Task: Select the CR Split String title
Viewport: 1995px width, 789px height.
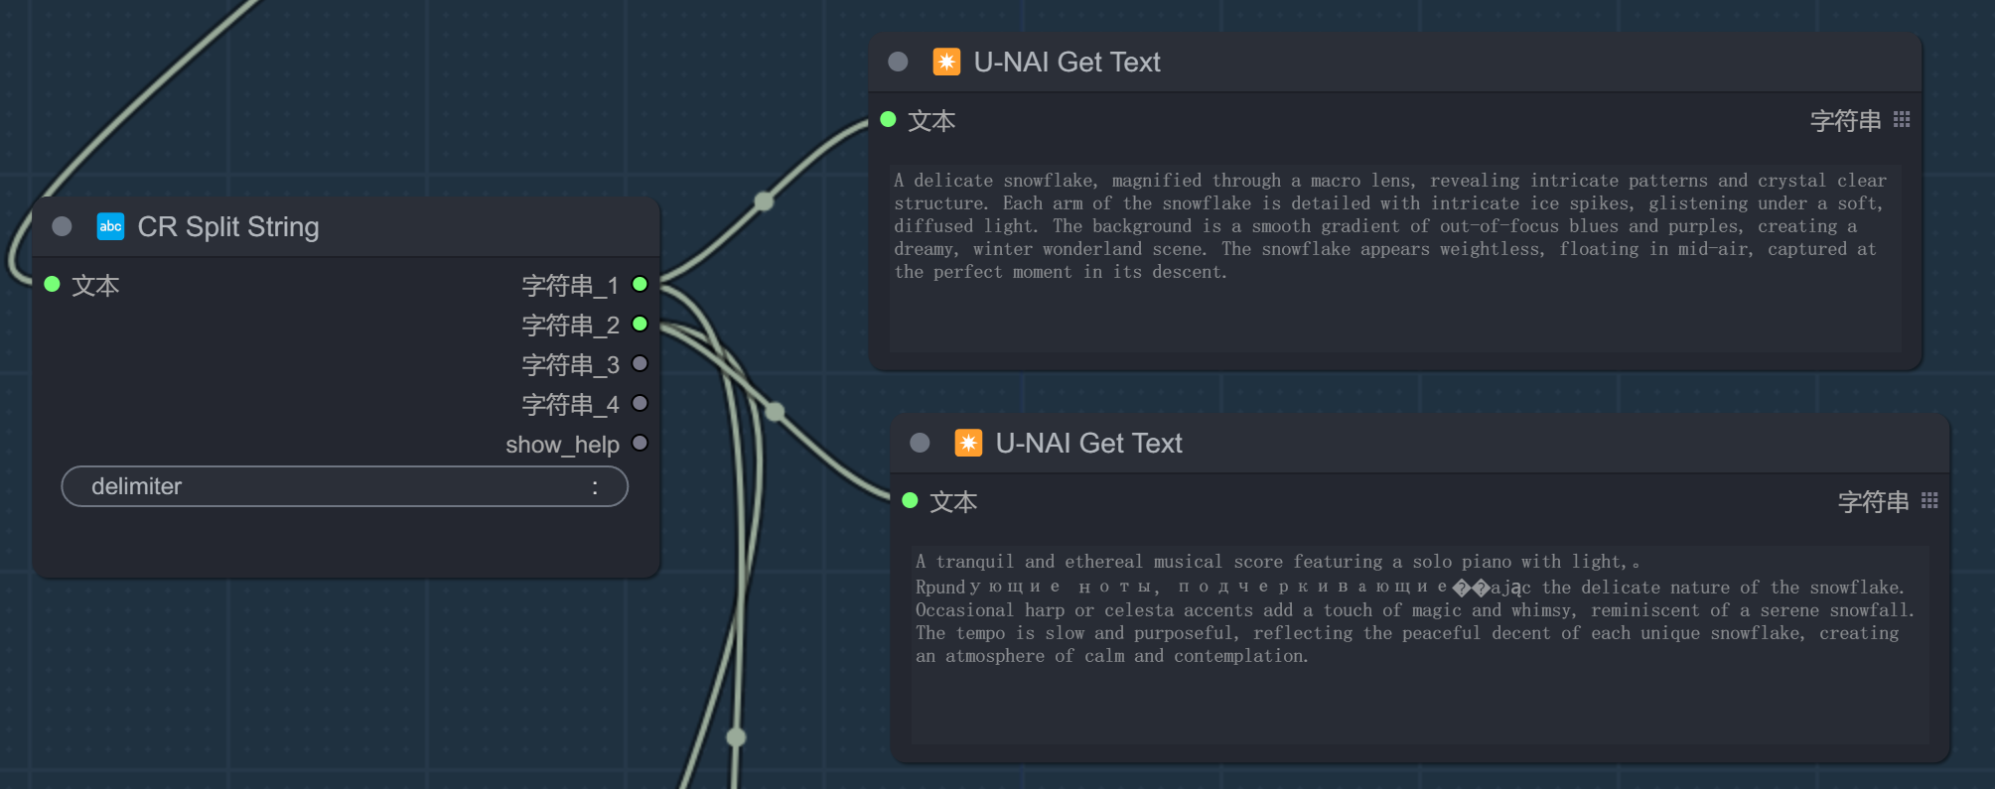Action: tap(228, 226)
